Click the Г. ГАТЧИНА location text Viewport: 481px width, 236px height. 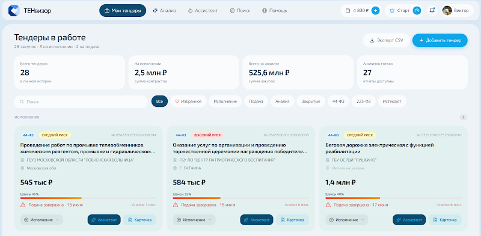pos(190,168)
